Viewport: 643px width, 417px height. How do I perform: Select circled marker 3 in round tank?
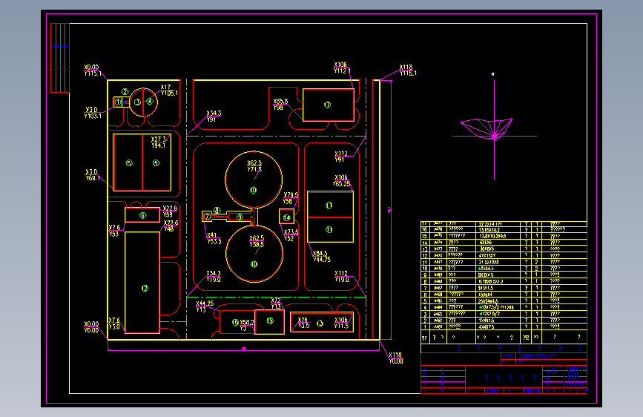(137, 102)
